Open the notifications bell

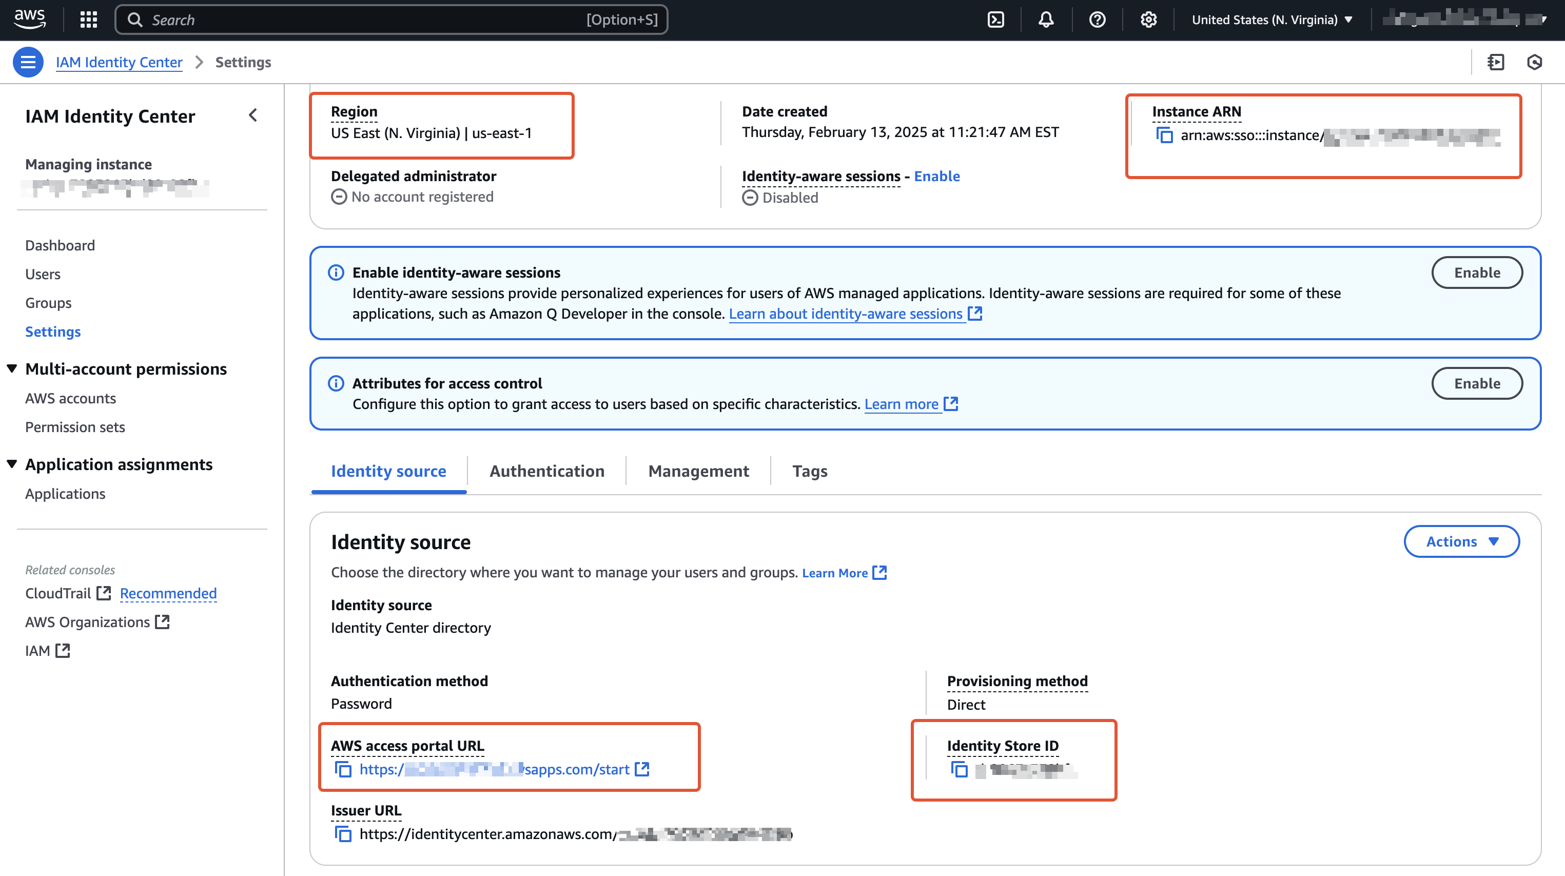click(x=1046, y=20)
